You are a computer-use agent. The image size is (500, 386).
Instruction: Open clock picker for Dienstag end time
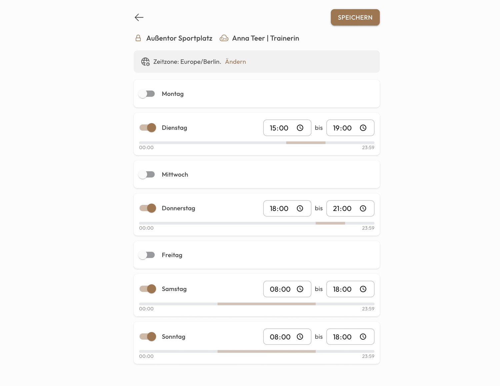(363, 128)
